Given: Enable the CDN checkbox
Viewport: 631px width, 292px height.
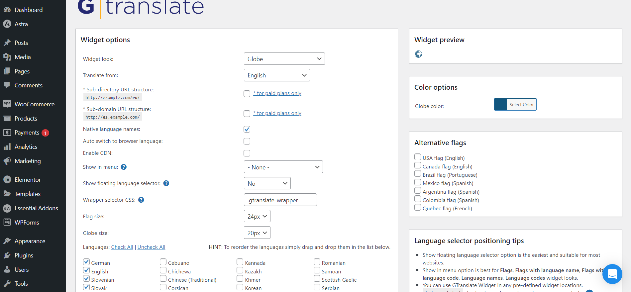Looking at the screenshot, I should tap(247, 153).
